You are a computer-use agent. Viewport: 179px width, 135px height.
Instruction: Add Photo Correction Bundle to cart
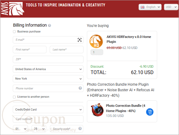click(x=150, y=112)
